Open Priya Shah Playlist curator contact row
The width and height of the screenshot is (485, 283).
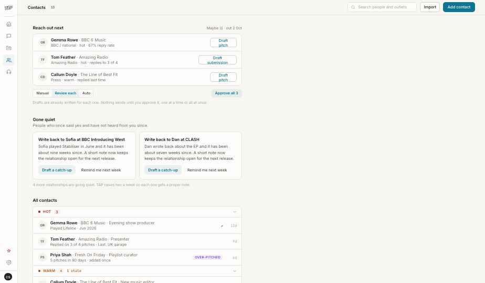coord(137,257)
